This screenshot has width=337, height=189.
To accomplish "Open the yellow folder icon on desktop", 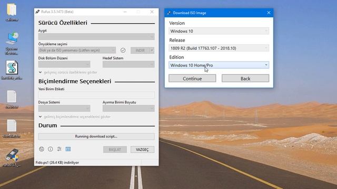I will 12,10.
